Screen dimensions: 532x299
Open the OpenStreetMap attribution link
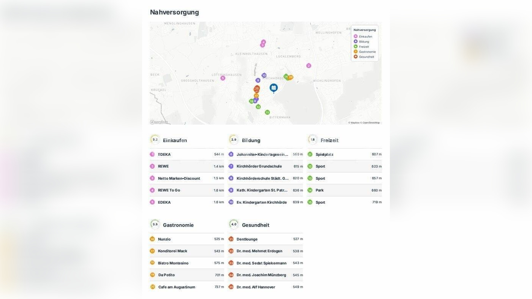click(370, 123)
